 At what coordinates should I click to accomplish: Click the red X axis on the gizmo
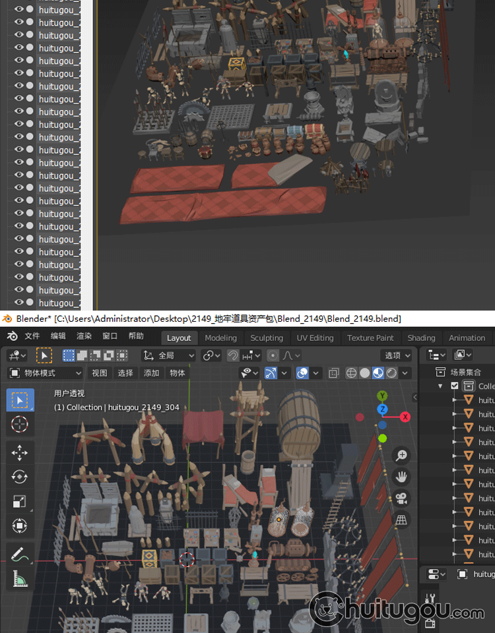[x=405, y=417]
